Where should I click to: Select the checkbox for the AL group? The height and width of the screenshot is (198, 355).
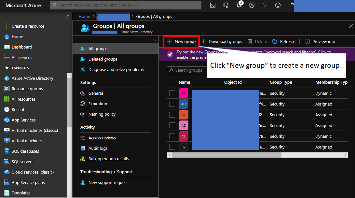click(x=172, y=115)
